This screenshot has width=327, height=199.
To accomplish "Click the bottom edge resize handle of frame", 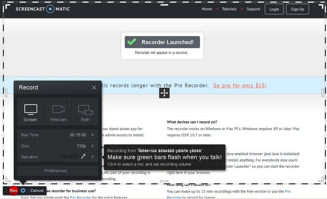I will pos(164,181).
